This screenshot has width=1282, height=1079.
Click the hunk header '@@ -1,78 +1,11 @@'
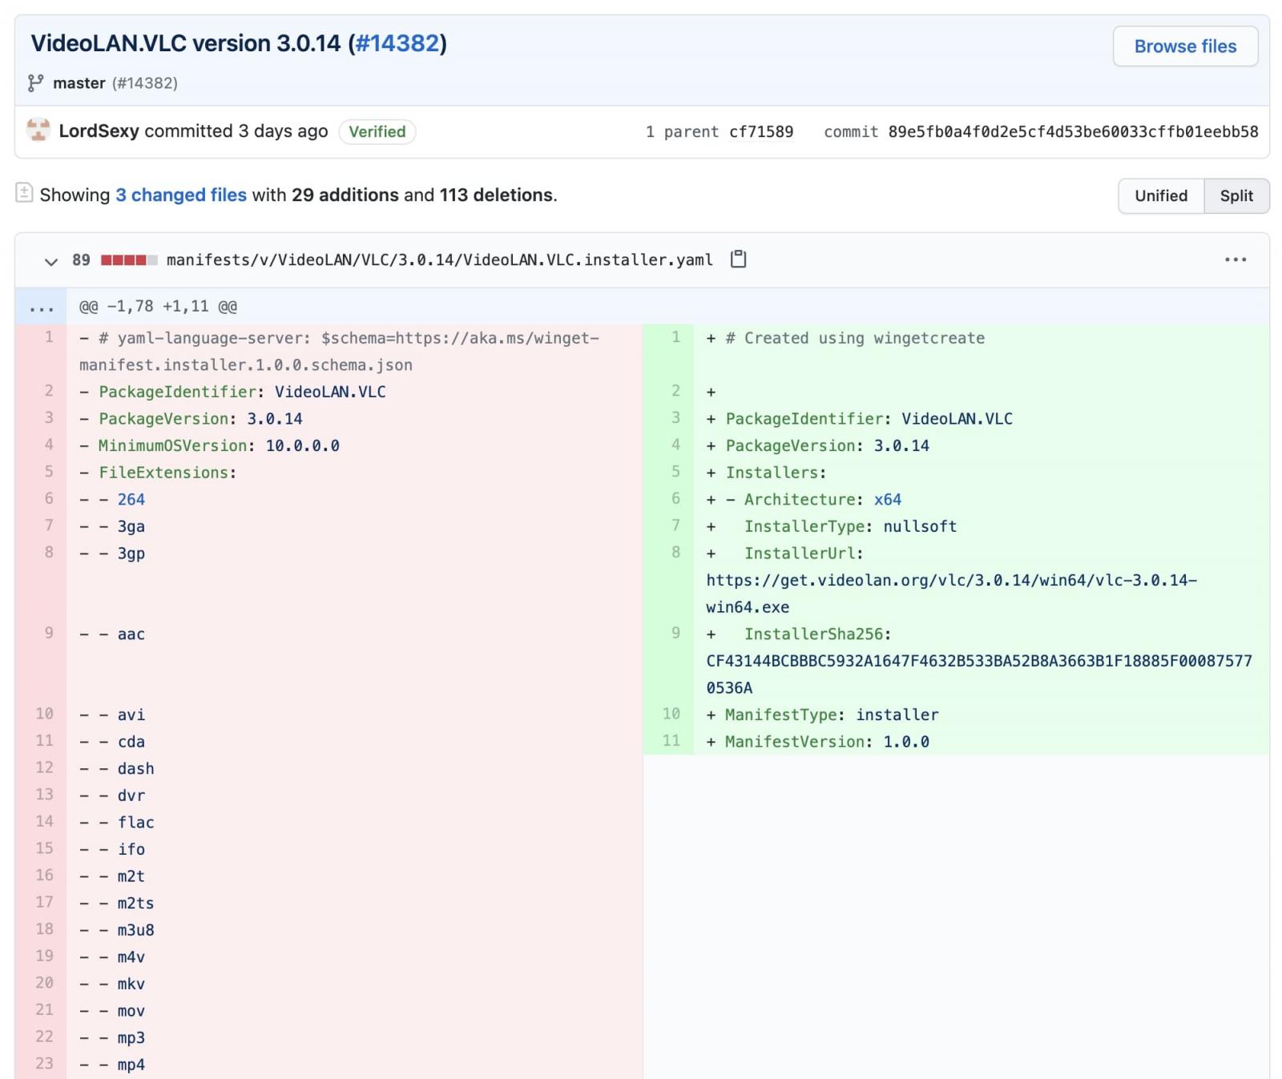pos(158,306)
